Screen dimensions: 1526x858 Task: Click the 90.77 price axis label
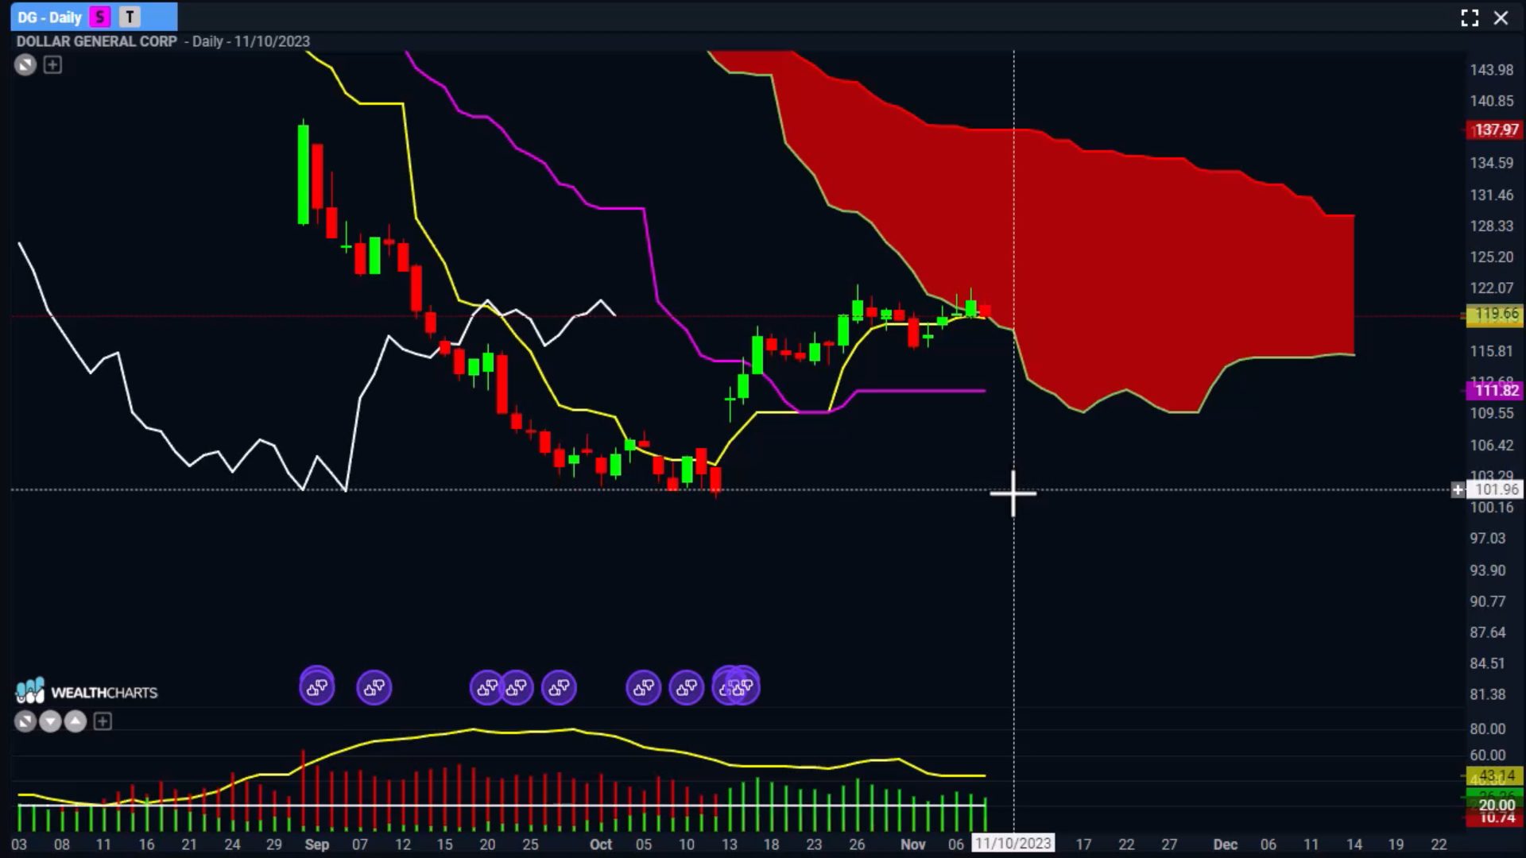1488,601
